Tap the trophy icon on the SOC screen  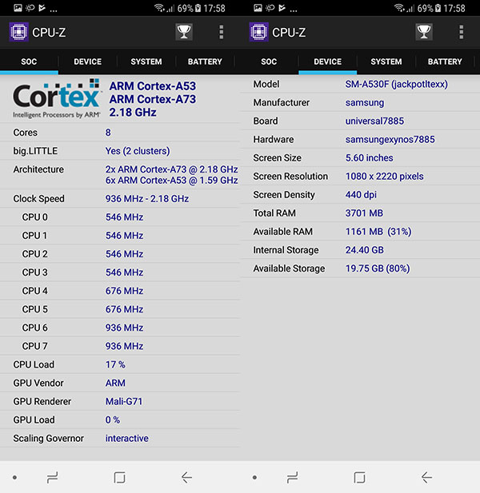coord(184,32)
